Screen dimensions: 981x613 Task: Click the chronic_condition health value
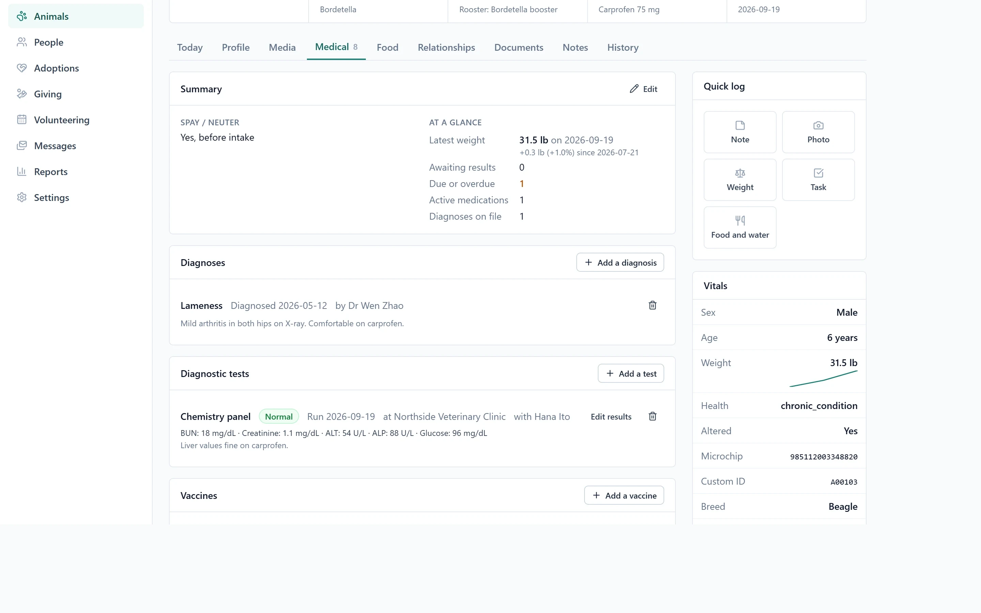(x=819, y=406)
